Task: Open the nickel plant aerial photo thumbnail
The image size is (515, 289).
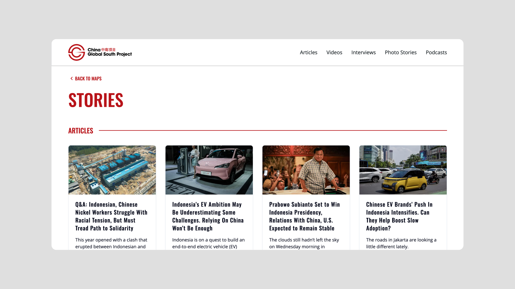Action: click(112, 170)
